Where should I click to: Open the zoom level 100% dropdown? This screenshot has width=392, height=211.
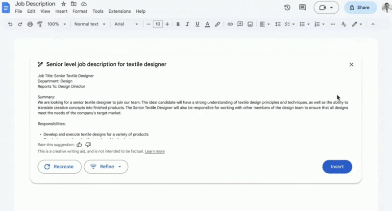point(56,24)
